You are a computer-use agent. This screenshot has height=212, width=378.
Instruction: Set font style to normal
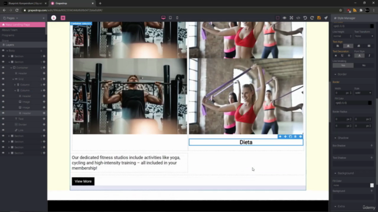359,55
